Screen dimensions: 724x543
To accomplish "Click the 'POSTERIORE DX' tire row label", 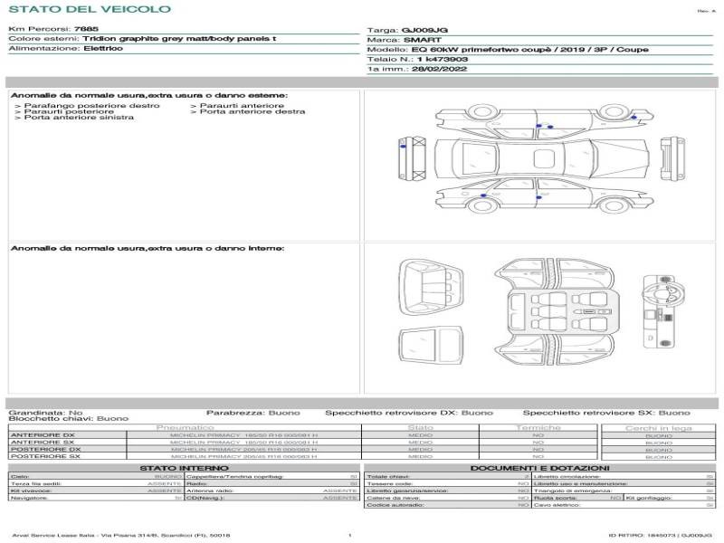I will [45, 449].
